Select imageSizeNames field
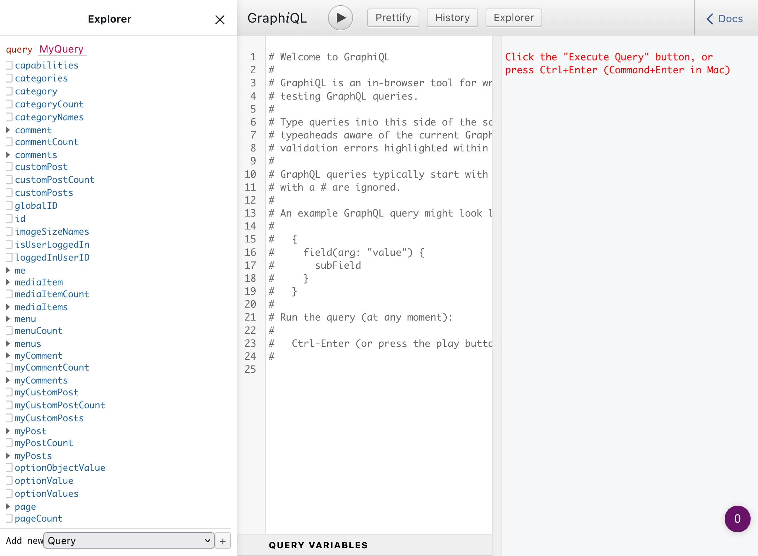This screenshot has width=758, height=556. 9,231
